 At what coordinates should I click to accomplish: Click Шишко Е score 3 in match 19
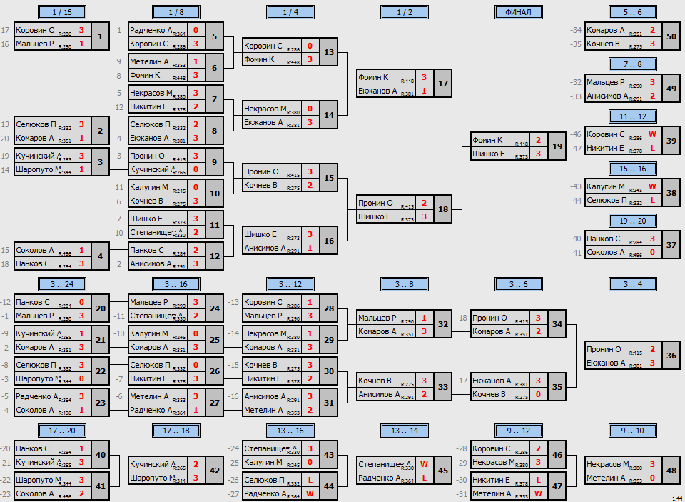(538, 154)
